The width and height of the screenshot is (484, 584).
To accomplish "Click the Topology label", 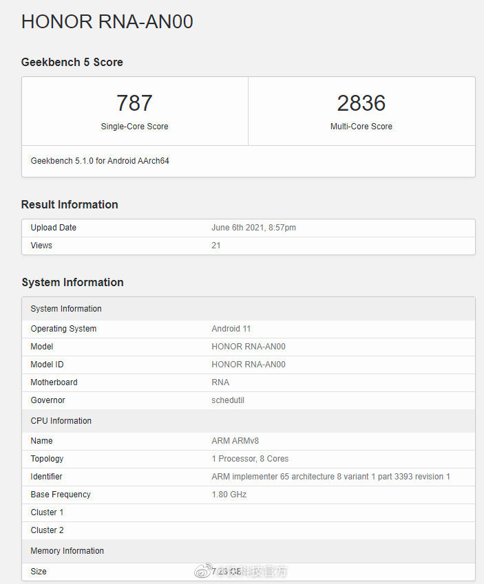I will [47, 459].
